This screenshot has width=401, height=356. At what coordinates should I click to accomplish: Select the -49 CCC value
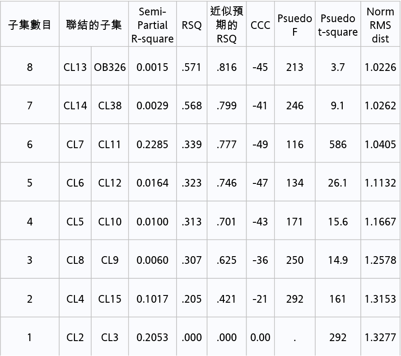pyautogui.click(x=261, y=145)
